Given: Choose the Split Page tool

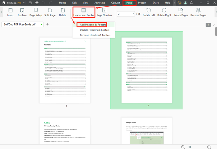Looking at the screenshot, I should (x=50, y=12).
